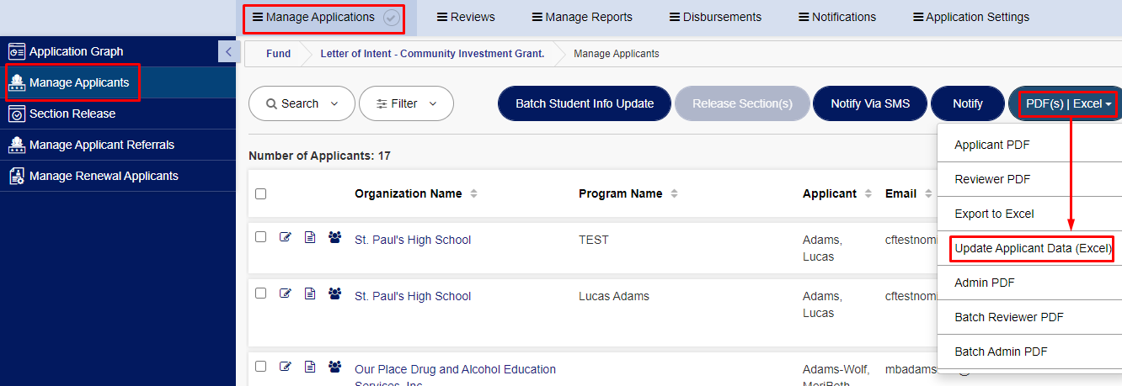The width and height of the screenshot is (1122, 386).
Task: Click Notify Via SMS button
Action: 870,103
